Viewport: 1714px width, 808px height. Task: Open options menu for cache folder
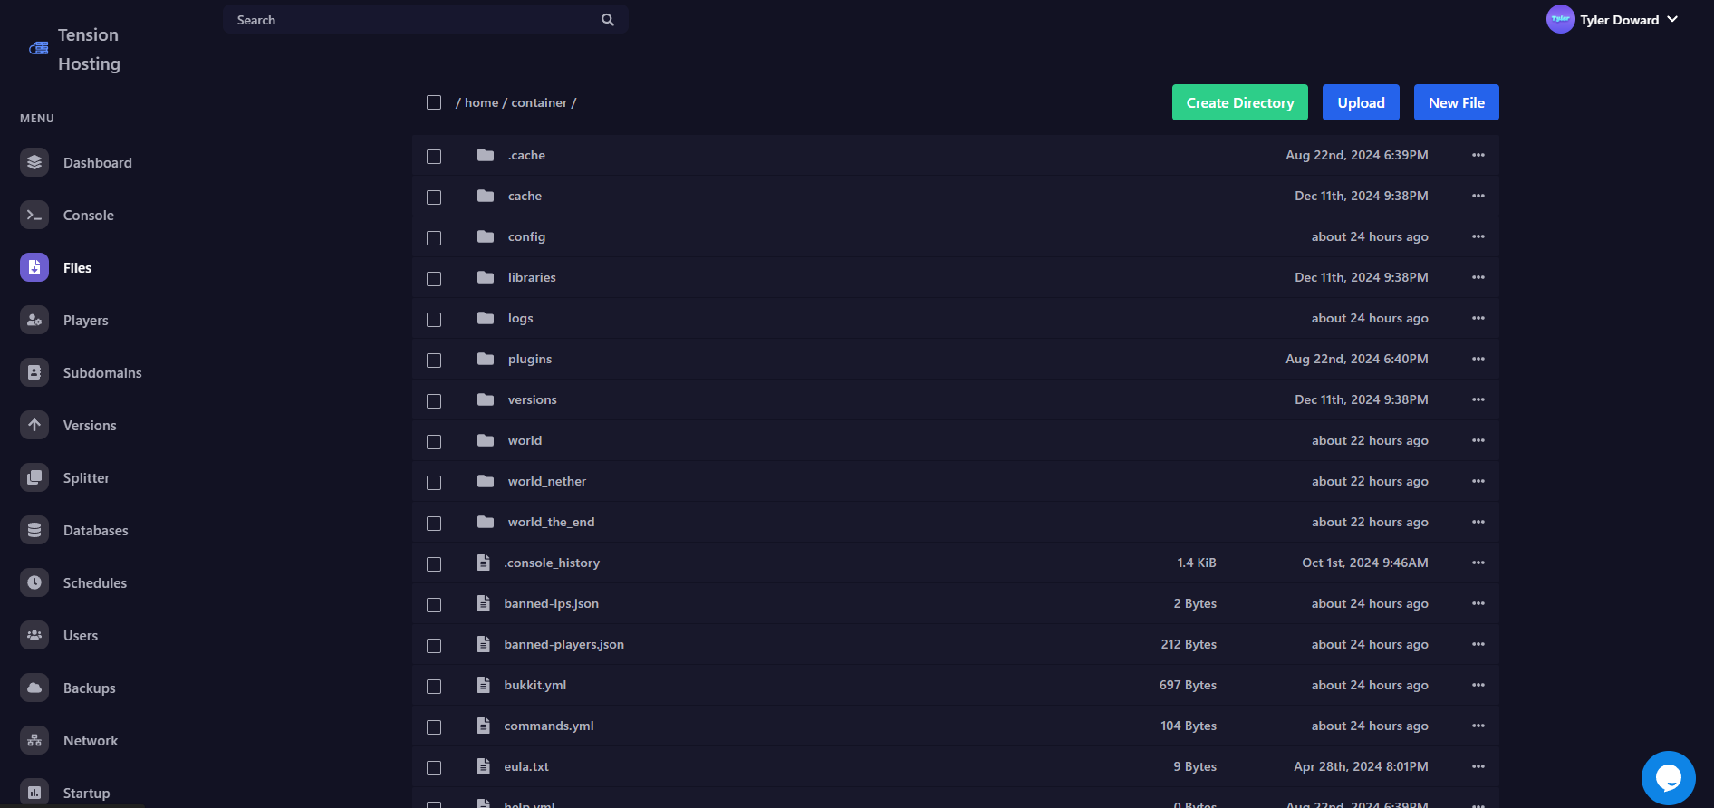pos(1478,196)
